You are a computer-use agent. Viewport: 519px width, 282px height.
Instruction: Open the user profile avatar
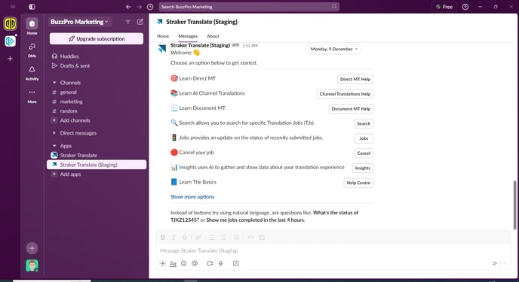(x=32, y=265)
